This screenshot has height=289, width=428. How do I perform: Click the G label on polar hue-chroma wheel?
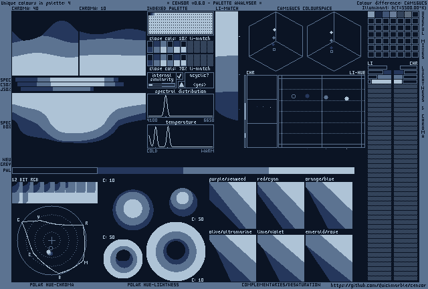(19, 220)
